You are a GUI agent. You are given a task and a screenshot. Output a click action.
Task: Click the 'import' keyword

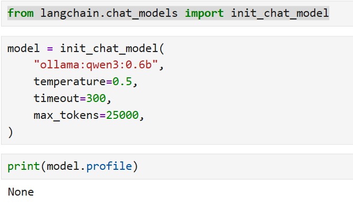tap(204, 13)
